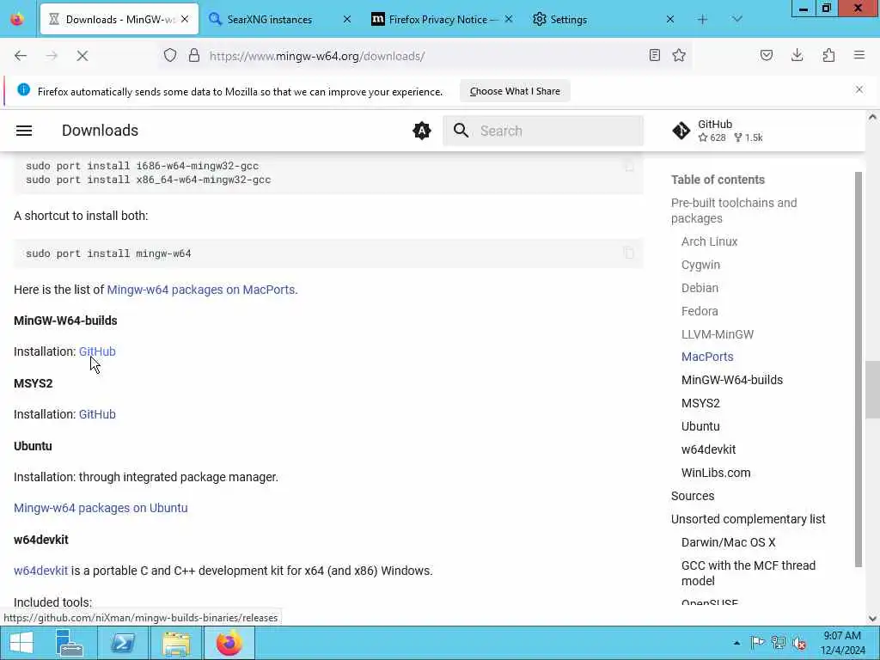
Task: Jump to MacPorts in table of contents
Action: 707,357
